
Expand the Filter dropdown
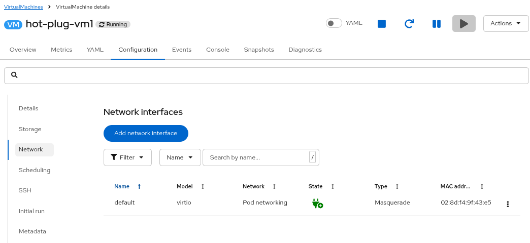point(127,157)
